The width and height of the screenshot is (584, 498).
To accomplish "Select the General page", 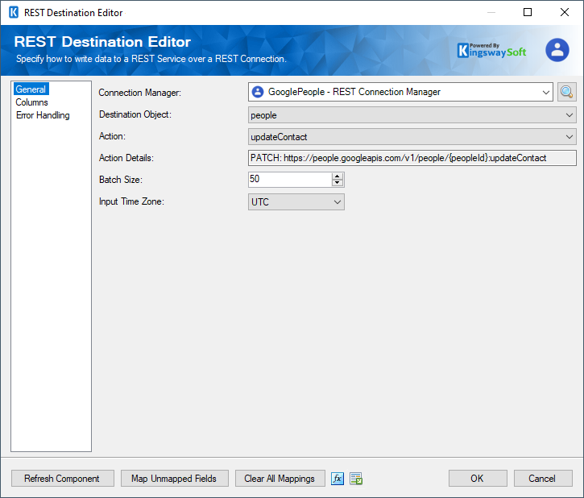I will point(31,89).
